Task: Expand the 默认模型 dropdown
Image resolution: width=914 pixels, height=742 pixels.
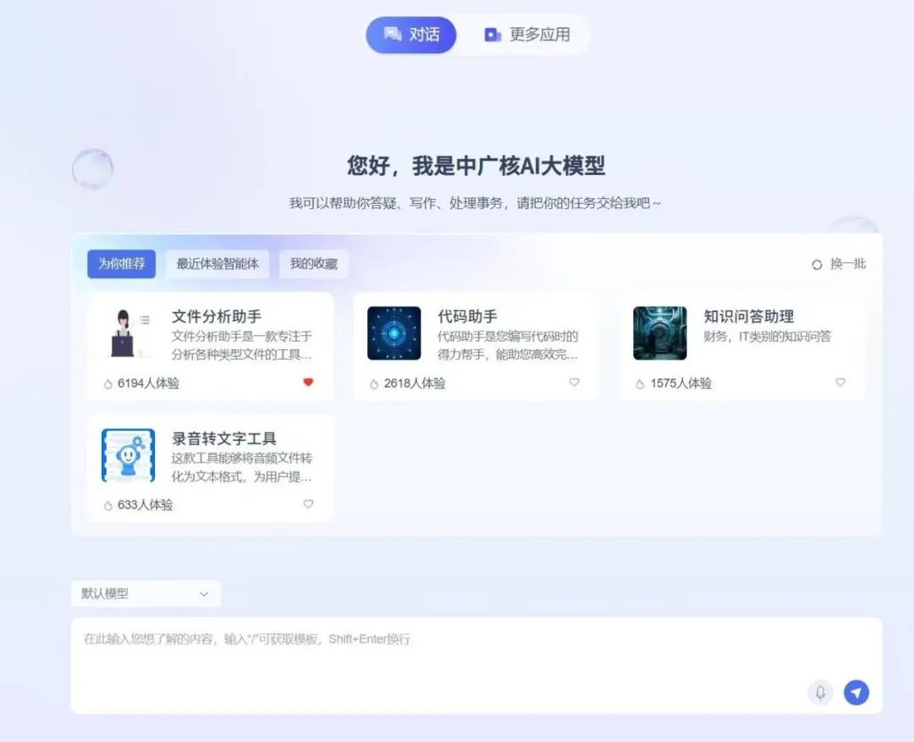Action: [x=146, y=594]
